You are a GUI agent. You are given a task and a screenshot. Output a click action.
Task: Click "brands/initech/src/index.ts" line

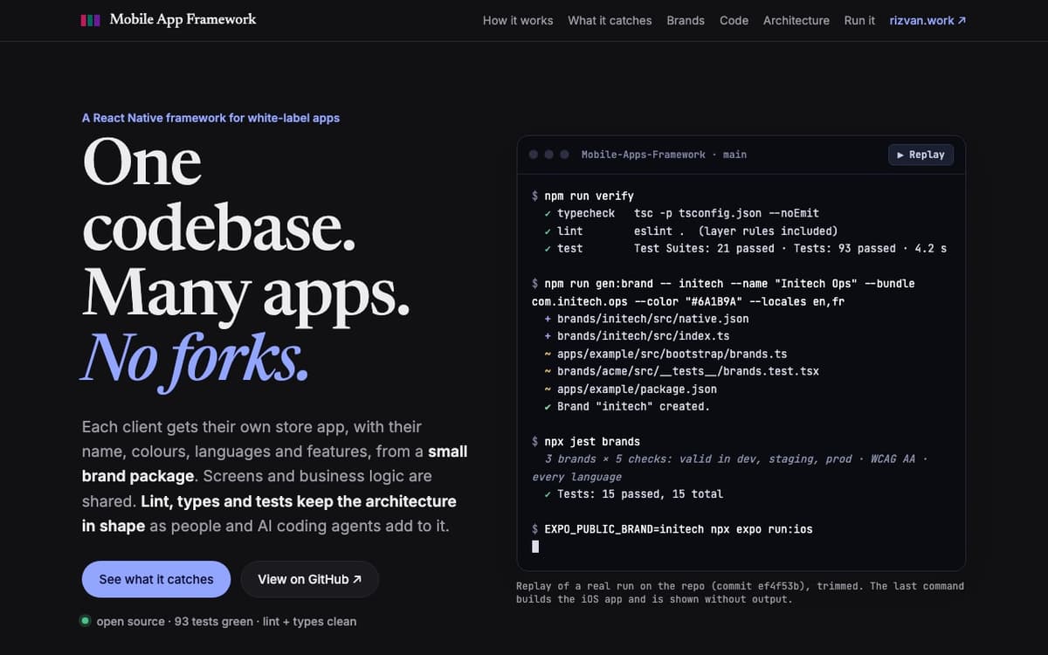coord(637,336)
